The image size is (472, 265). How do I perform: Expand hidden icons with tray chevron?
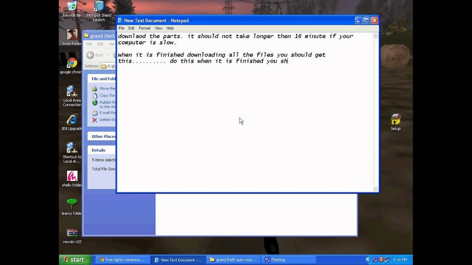click(368, 260)
